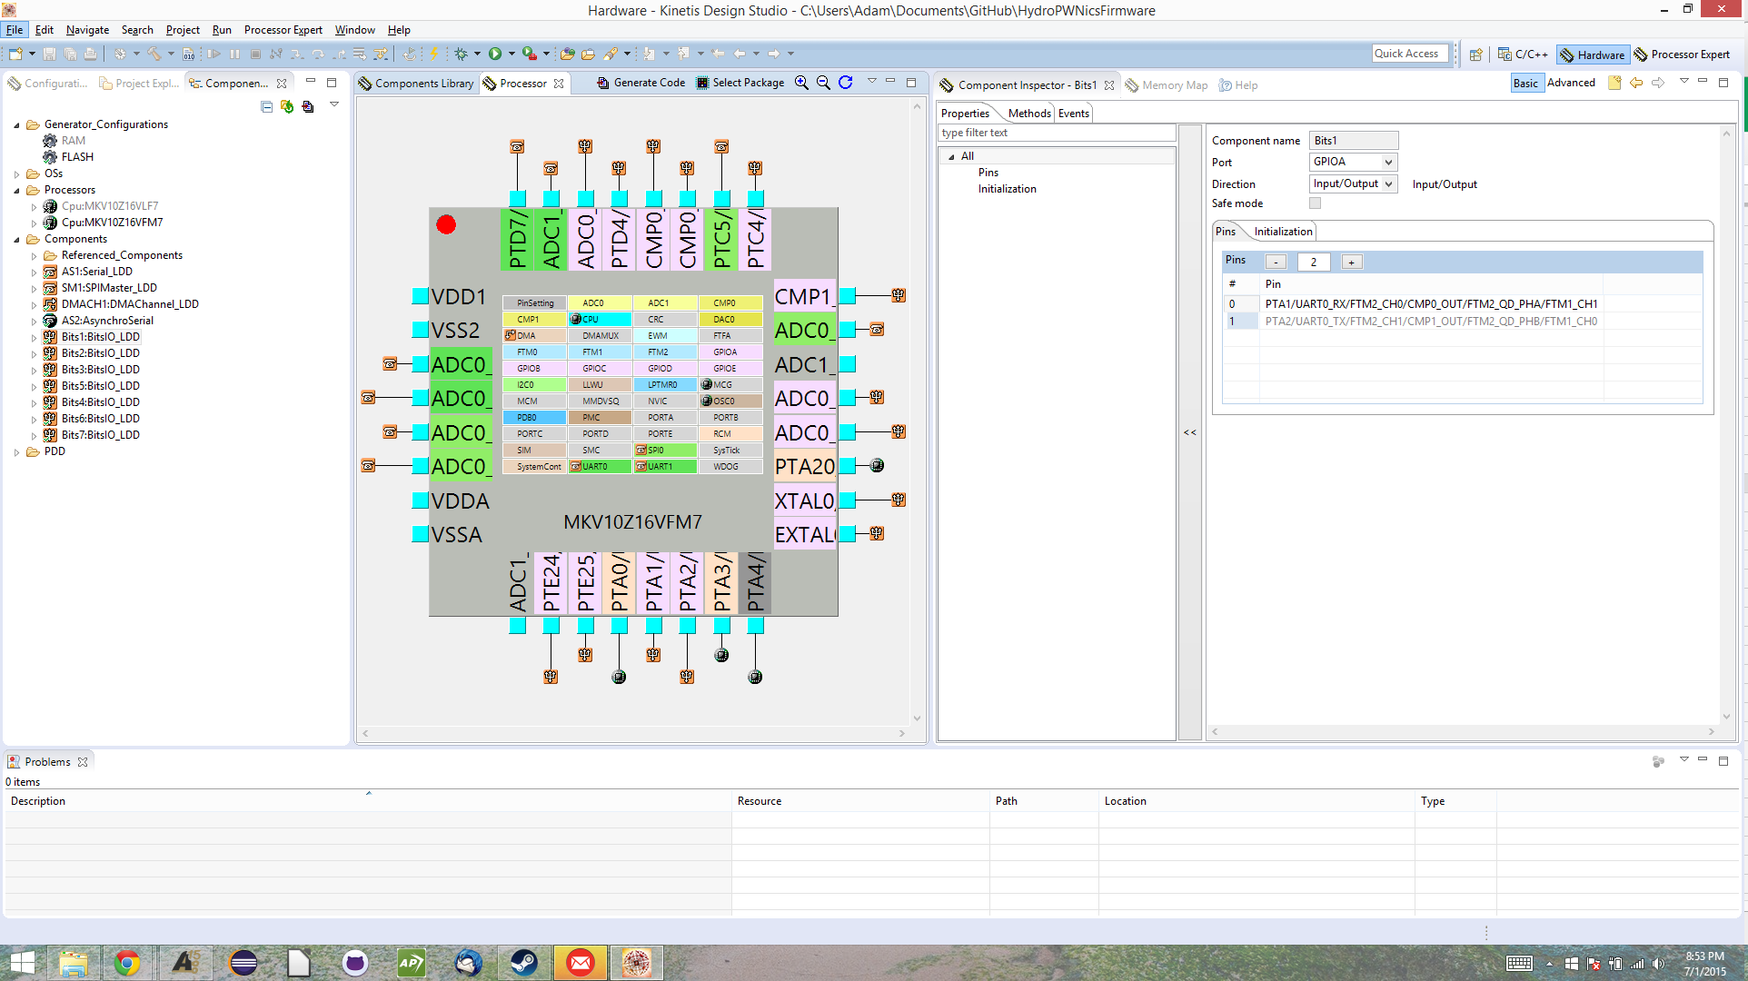Screen dimensions: 1748x981
Task: Click the red mail app in taskbar
Action: click(581, 962)
